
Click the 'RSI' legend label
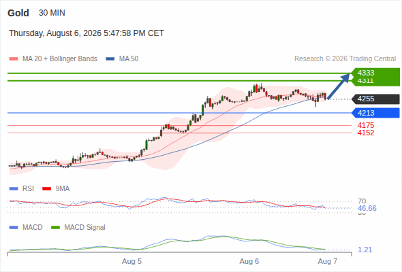(x=28, y=189)
